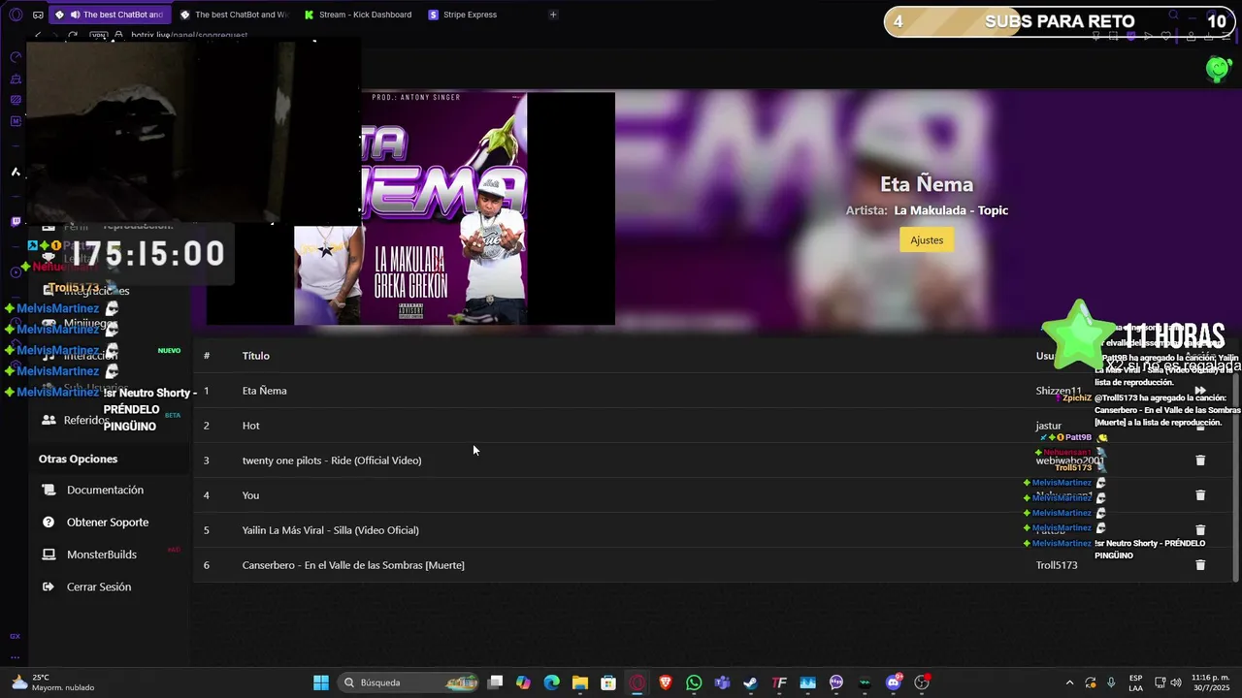Image resolution: width=1242 pixels, height=698 pixels.
Task: Open Steam from the taskbar
Action: tap(750, 682)
